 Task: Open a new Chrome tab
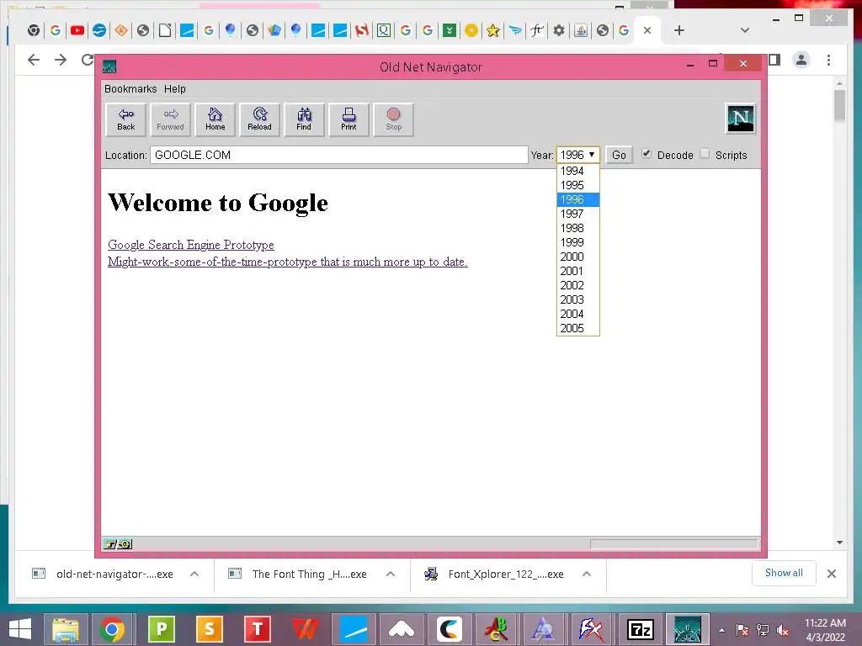tap(679, 30)
